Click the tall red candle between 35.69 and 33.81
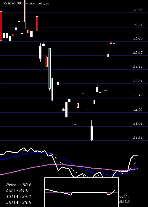The height and width of the screenshot is (207, 148). (49, 68)
